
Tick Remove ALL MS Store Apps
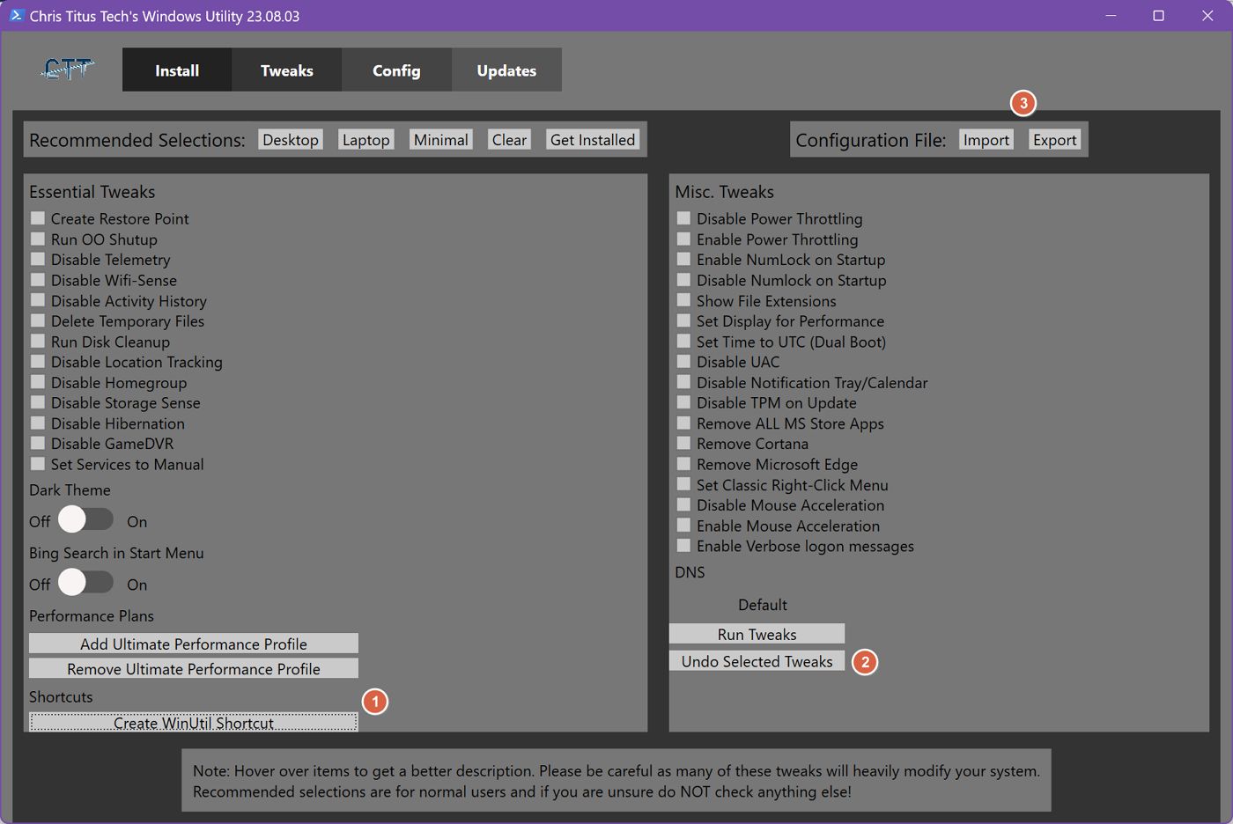pos(683,423)
